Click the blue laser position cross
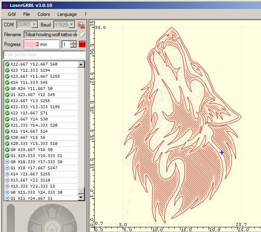This screenshot has width=261, height=232. tap(222, 152)
